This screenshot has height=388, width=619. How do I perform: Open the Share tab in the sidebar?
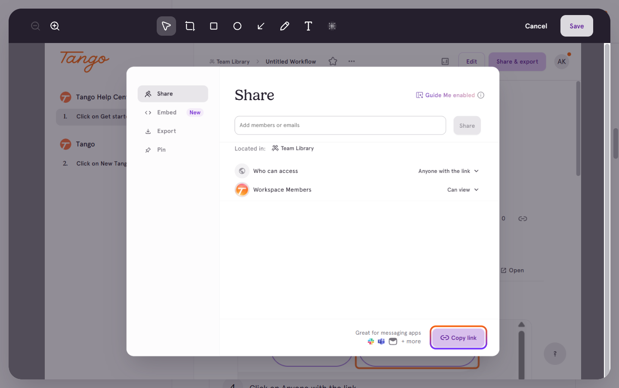point(173,94)
